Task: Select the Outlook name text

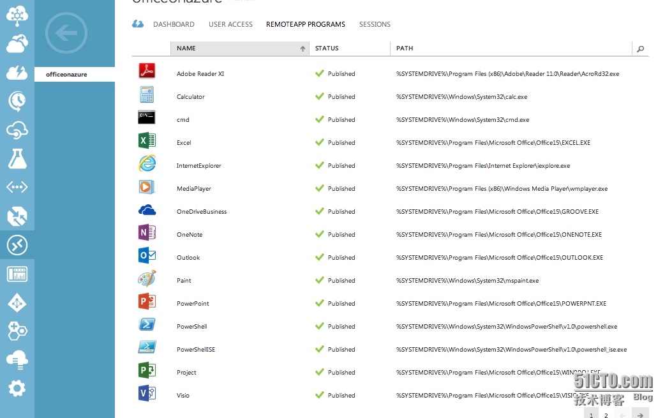Action: pyautogui.click(x=188, y=258)
